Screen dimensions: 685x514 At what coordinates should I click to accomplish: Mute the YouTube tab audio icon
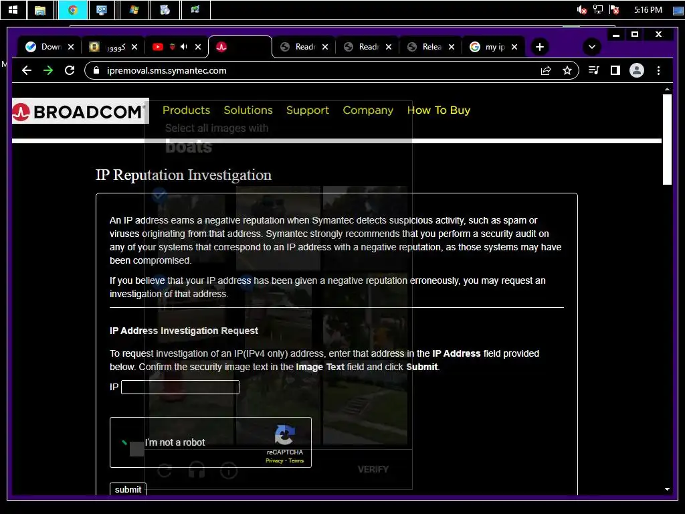point(184,47)
